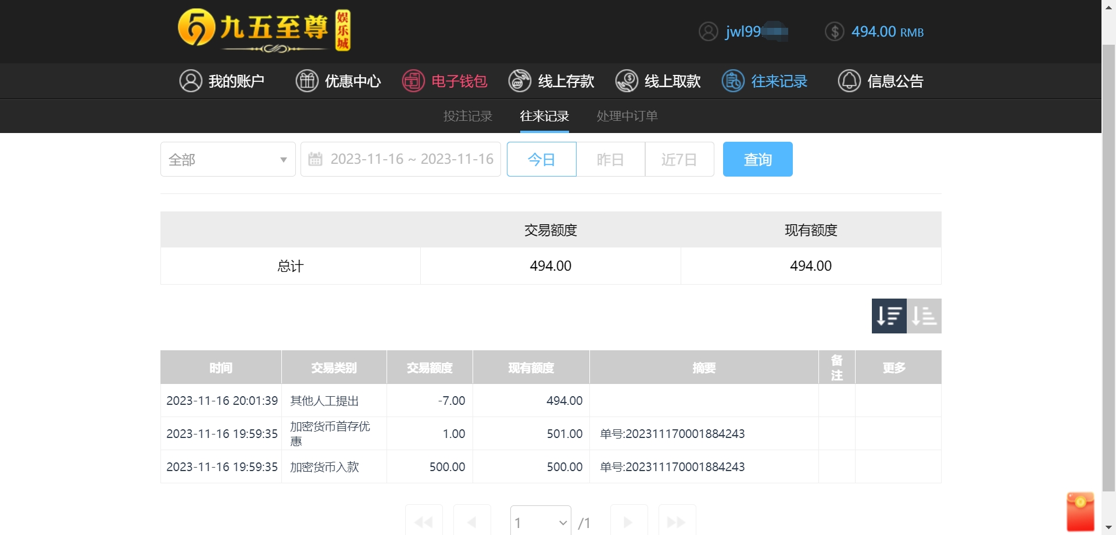Image resolution: width=1116 pixels, height=535 pixels.
Task: Click the 往来记录 records icon
Action: coord(733,81)
